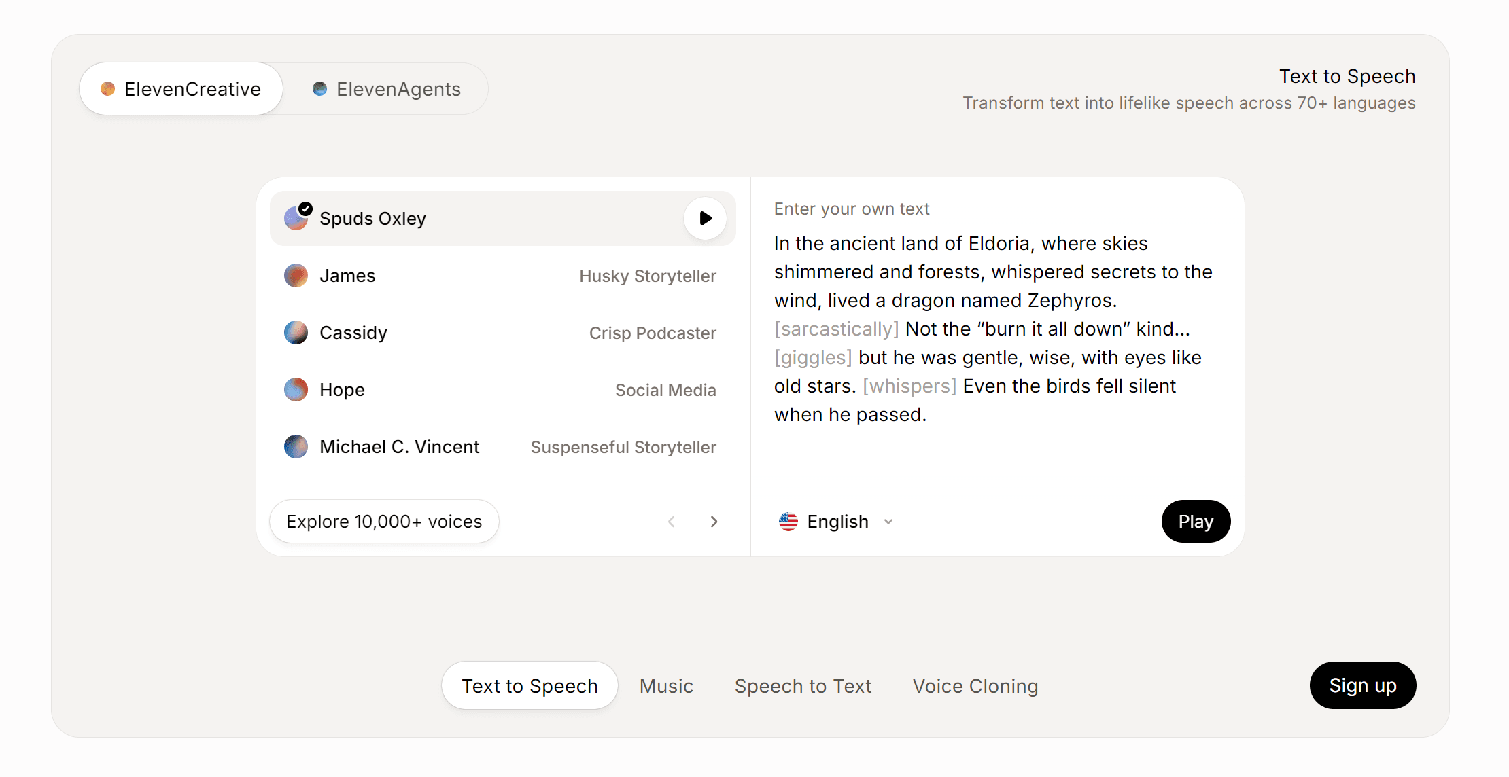Open the Voice Cloning tab
Viewport: 1509px width, 777px height.
point(975,686)
